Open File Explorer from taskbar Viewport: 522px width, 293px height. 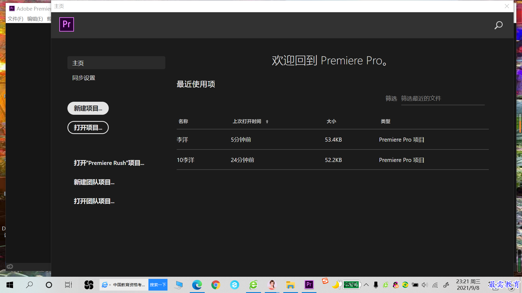tap(290, 285)
